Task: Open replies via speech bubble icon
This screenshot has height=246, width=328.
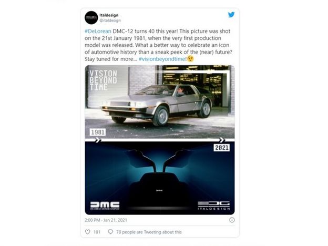Action: tap(110, 232)
